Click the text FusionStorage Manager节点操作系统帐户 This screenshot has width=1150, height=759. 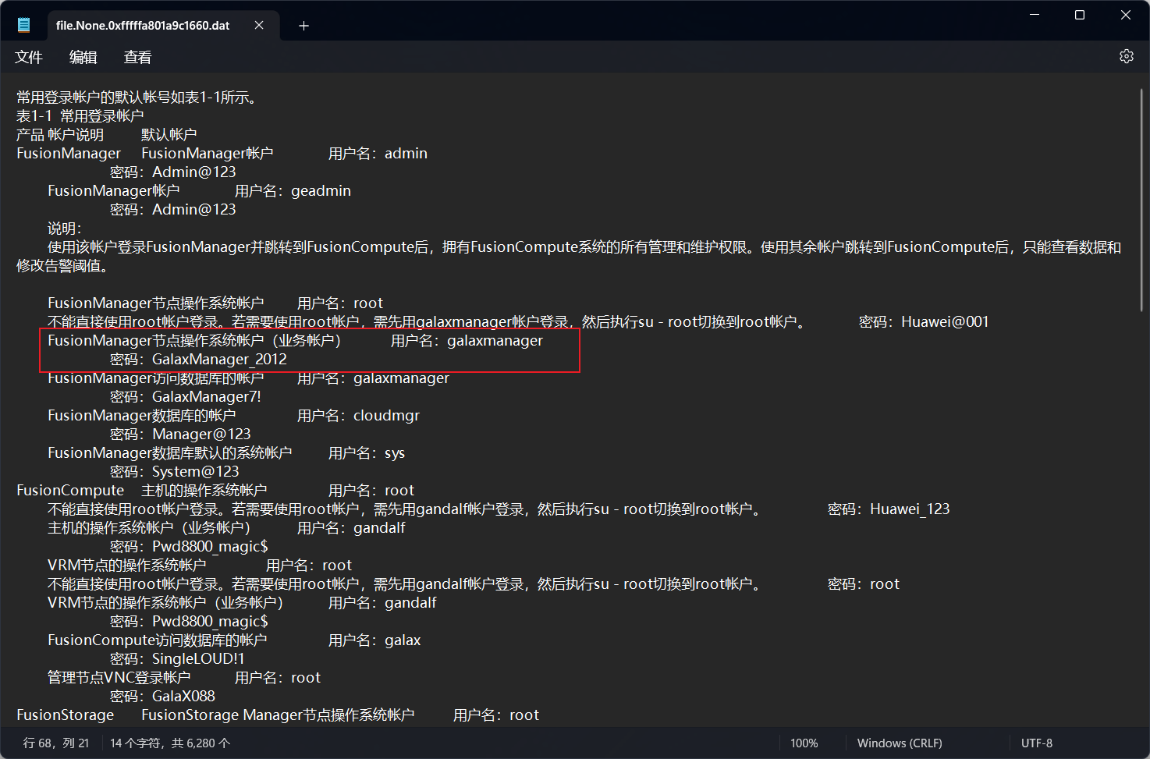click(x=278, y=715)
